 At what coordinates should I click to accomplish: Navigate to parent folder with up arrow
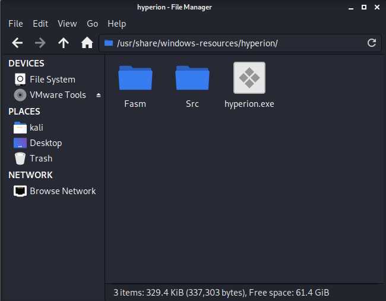click(64, 43)
